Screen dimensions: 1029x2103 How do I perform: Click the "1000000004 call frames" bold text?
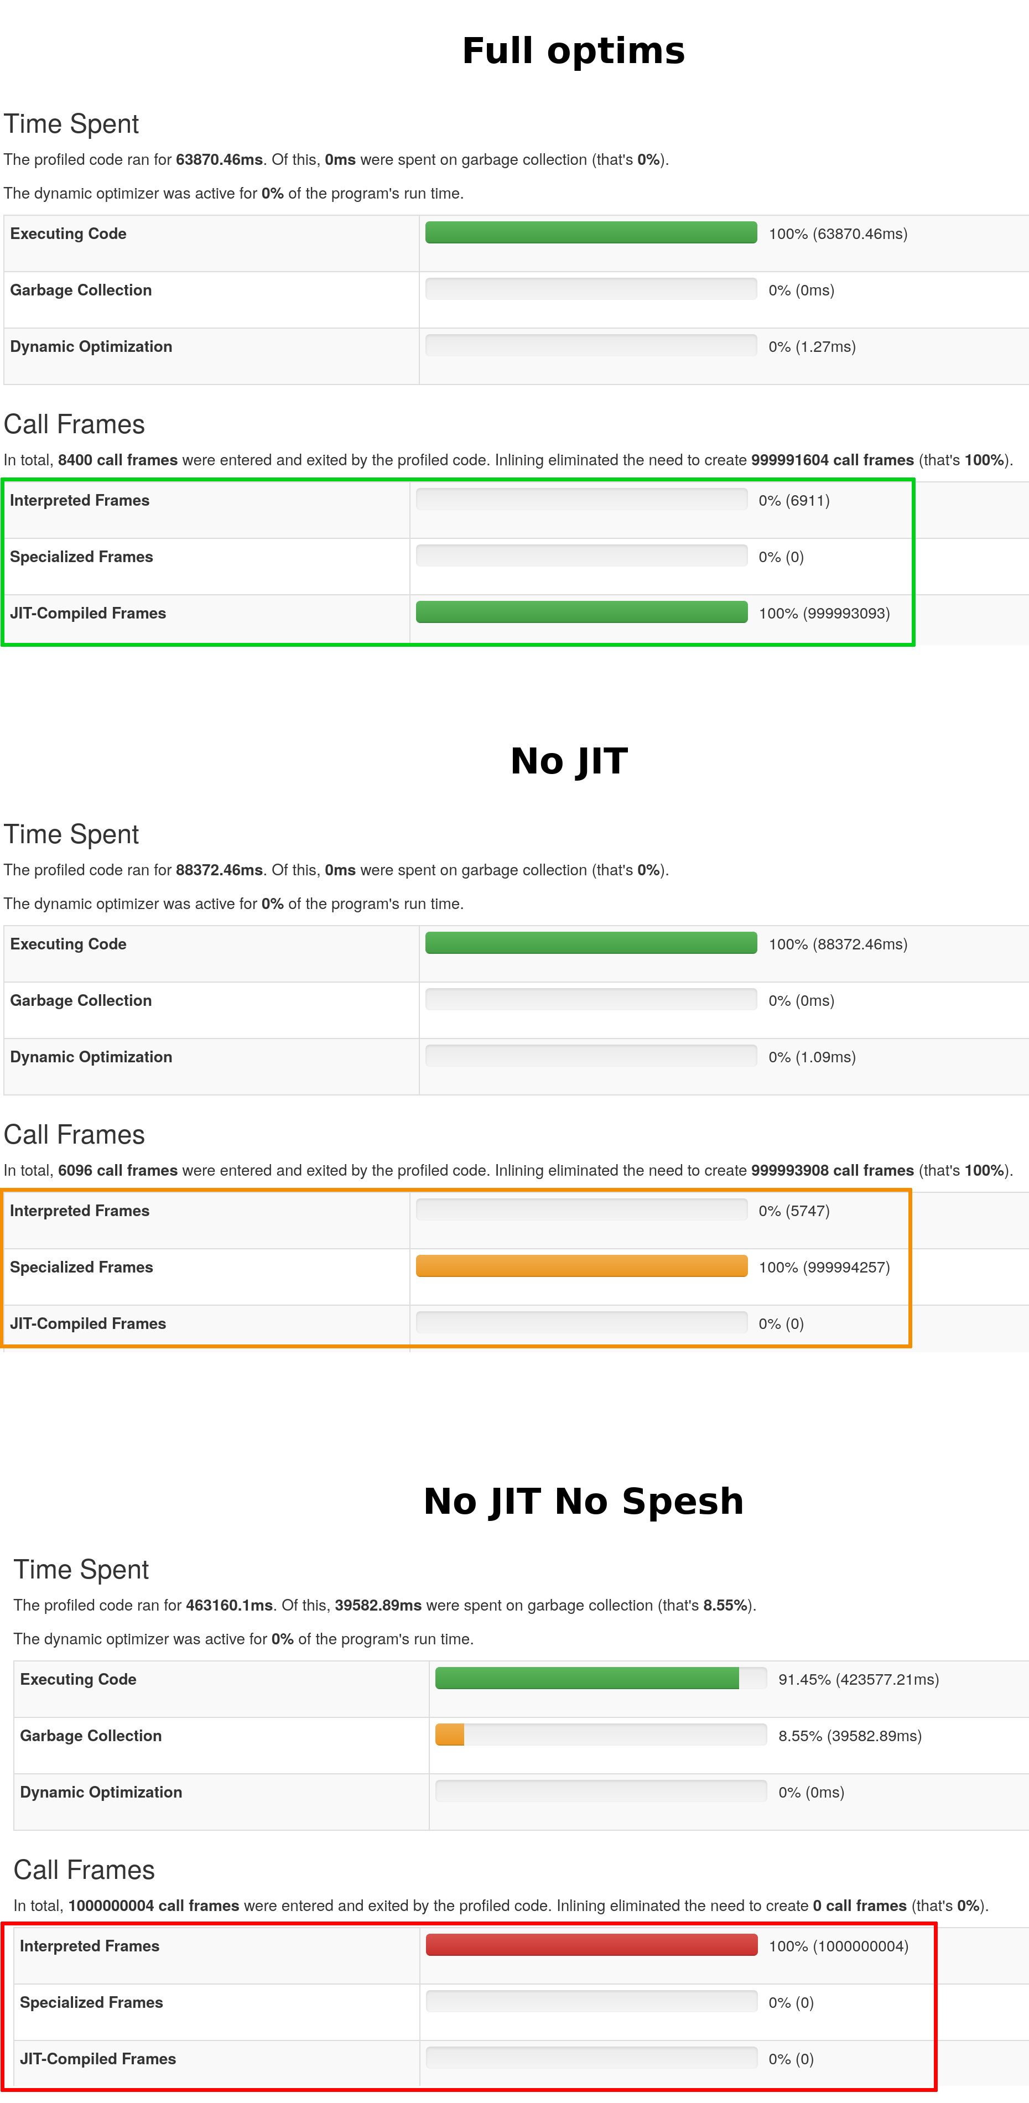tap(153, 1905)
